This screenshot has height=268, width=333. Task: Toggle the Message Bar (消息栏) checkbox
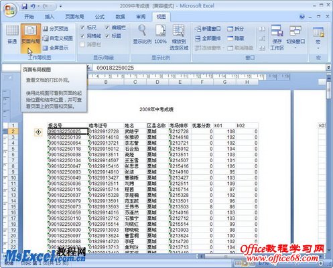(82, 44)
